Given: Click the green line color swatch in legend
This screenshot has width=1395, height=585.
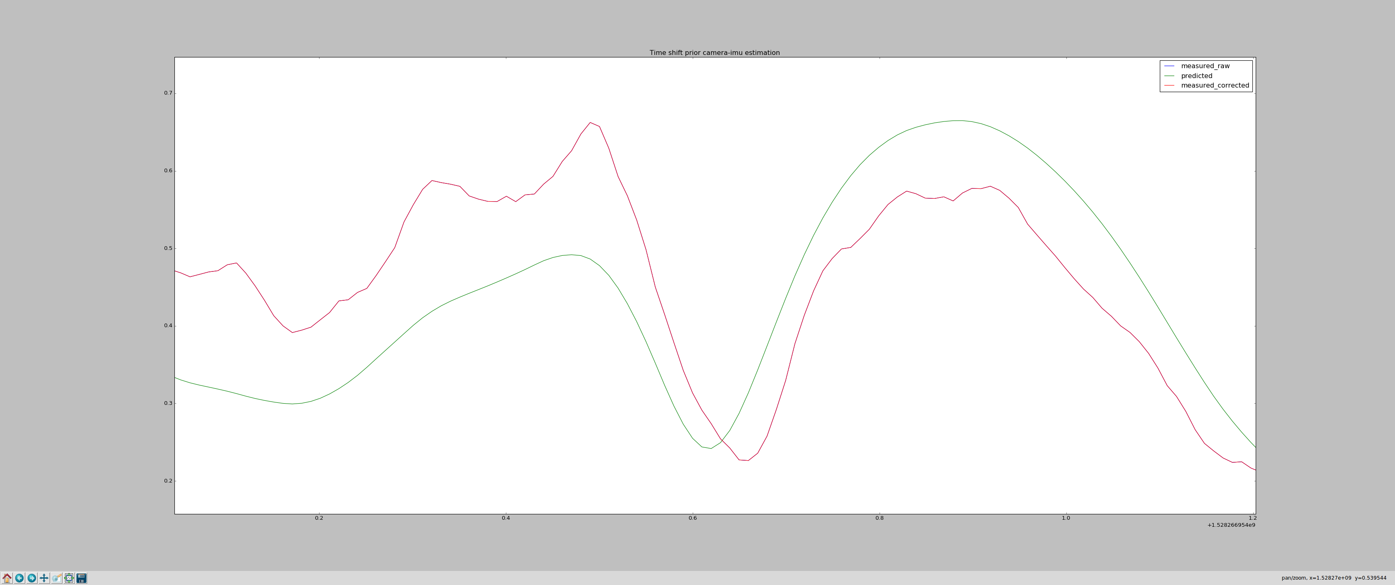Looking at the screenshot, I should click(1170, 76).
